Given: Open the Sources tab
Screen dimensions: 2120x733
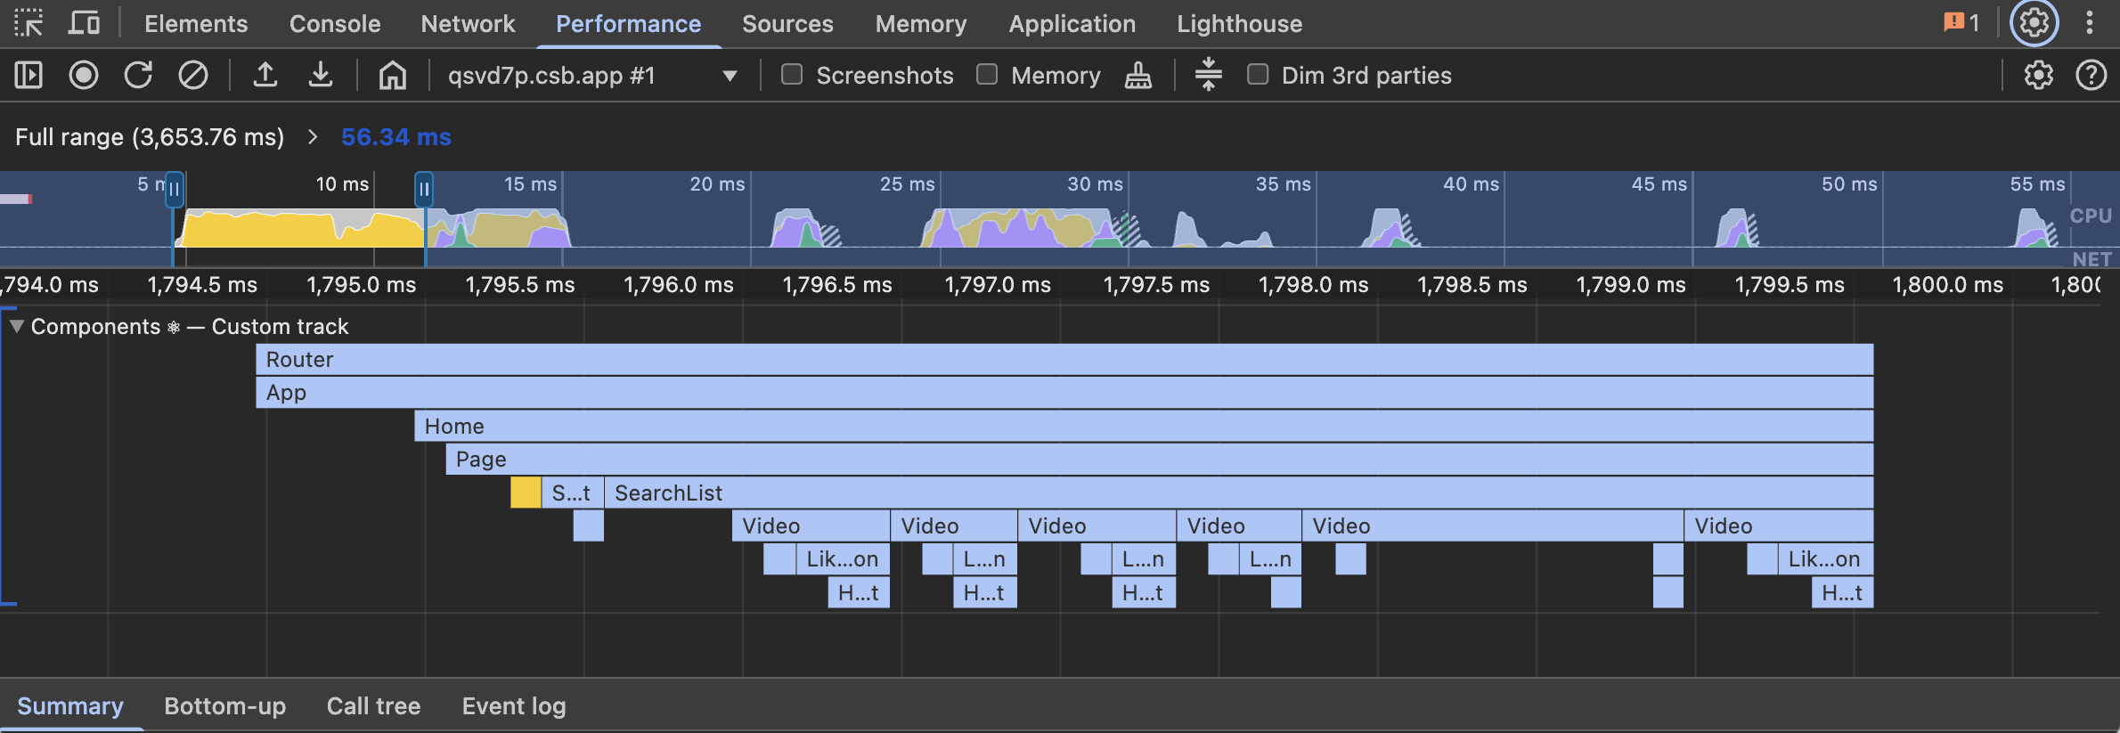Looking at the screenshot, I should tap(787, 23).
